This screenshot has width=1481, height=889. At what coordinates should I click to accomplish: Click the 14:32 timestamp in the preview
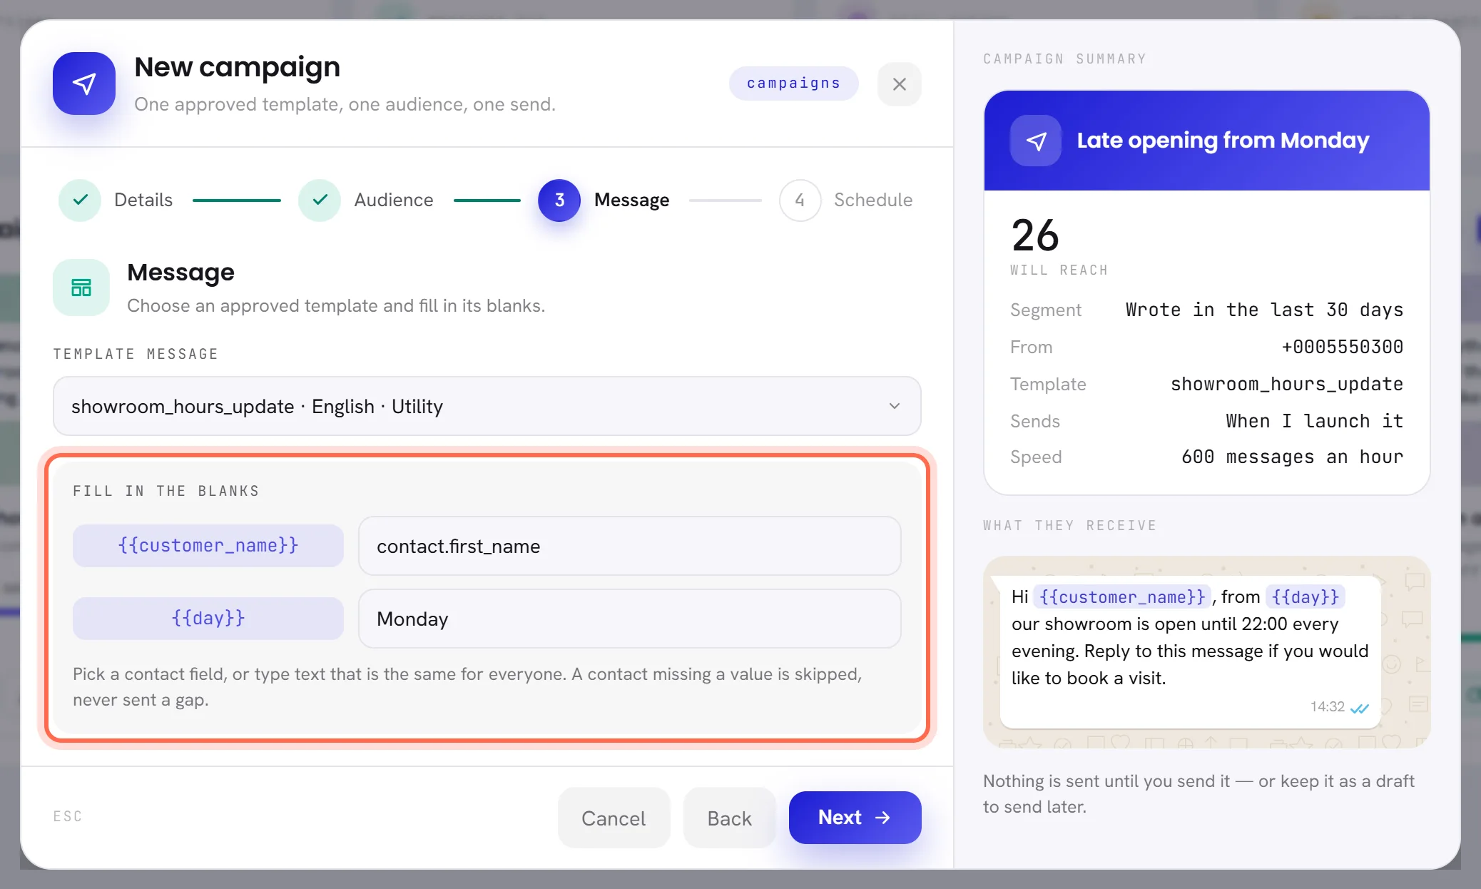[x=1327, y=706]
